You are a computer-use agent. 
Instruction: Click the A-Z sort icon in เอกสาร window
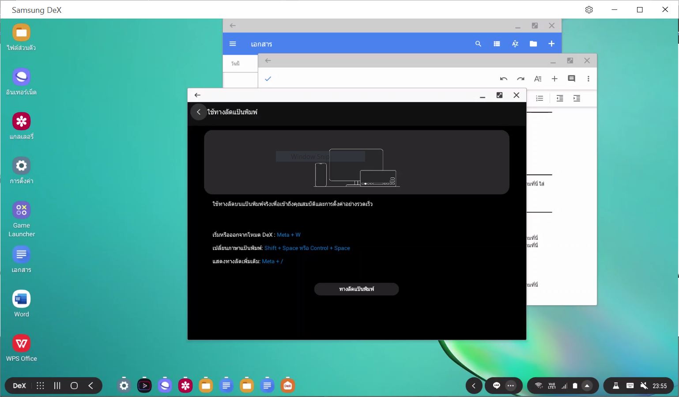[x=515, y=44]
